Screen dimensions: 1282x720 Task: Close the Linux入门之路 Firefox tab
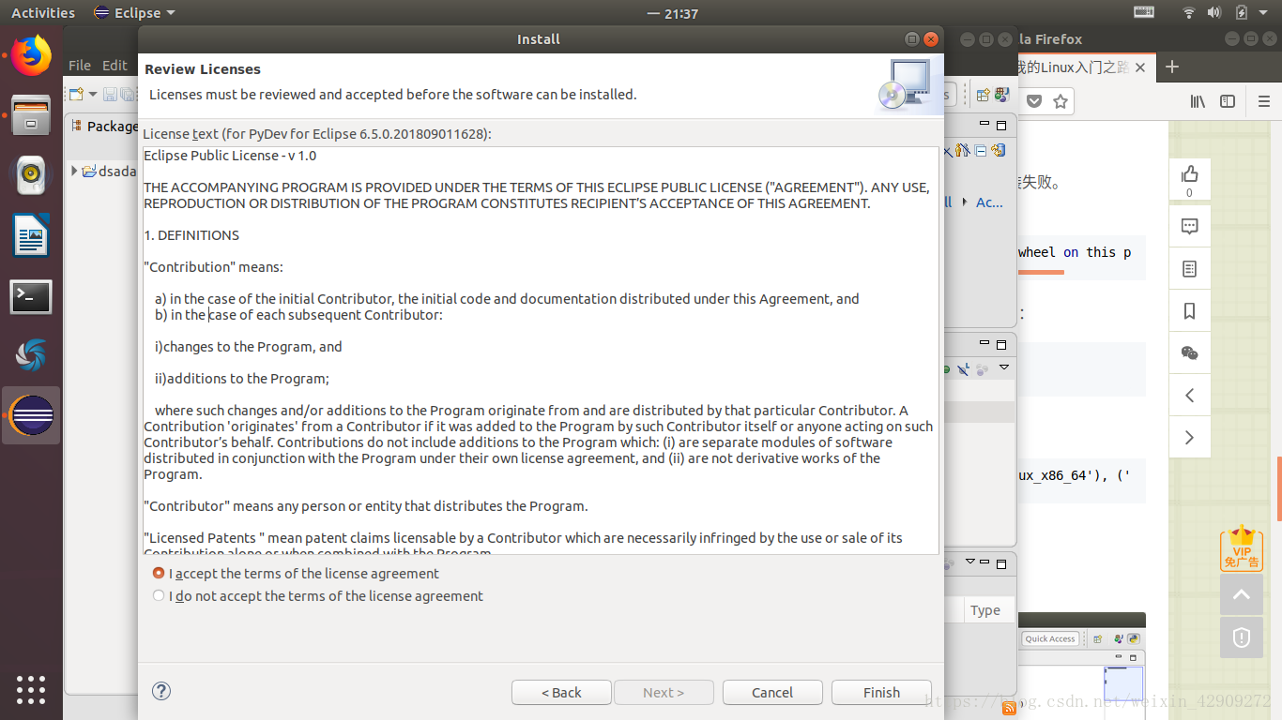point(1140,67)
